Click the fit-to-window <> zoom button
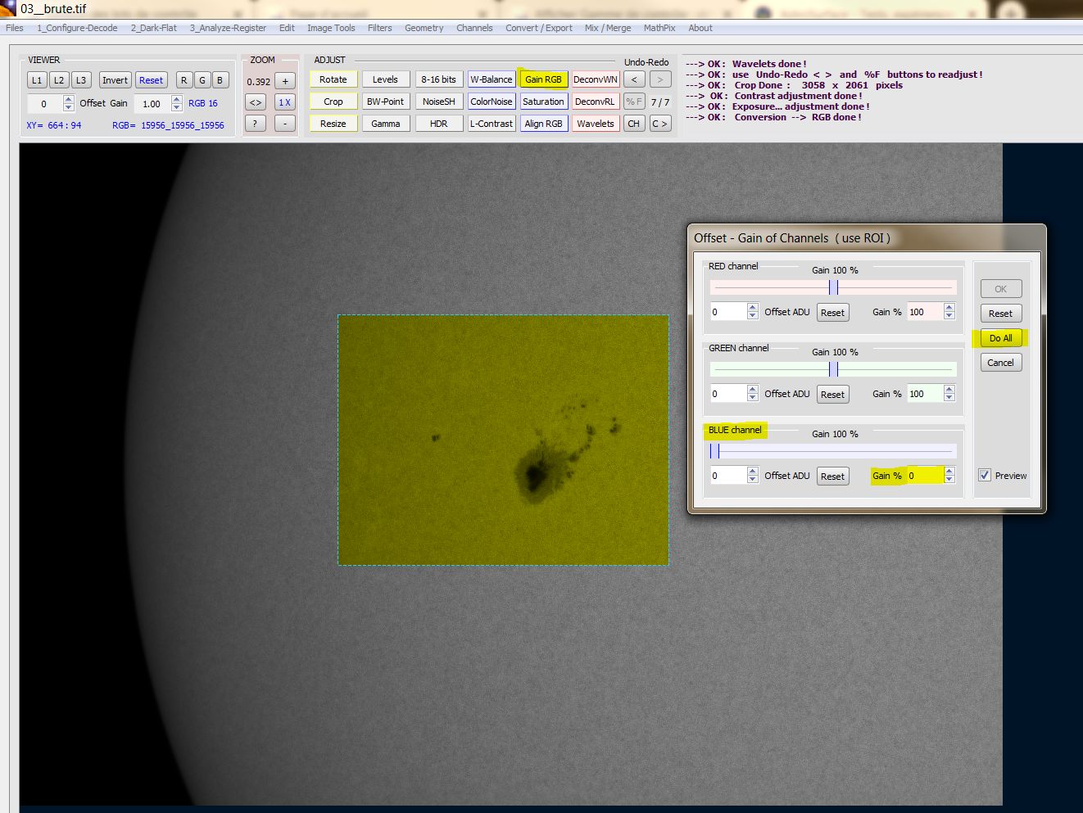1083x813 pixels. pyautogui.click(x=256, y=102)
